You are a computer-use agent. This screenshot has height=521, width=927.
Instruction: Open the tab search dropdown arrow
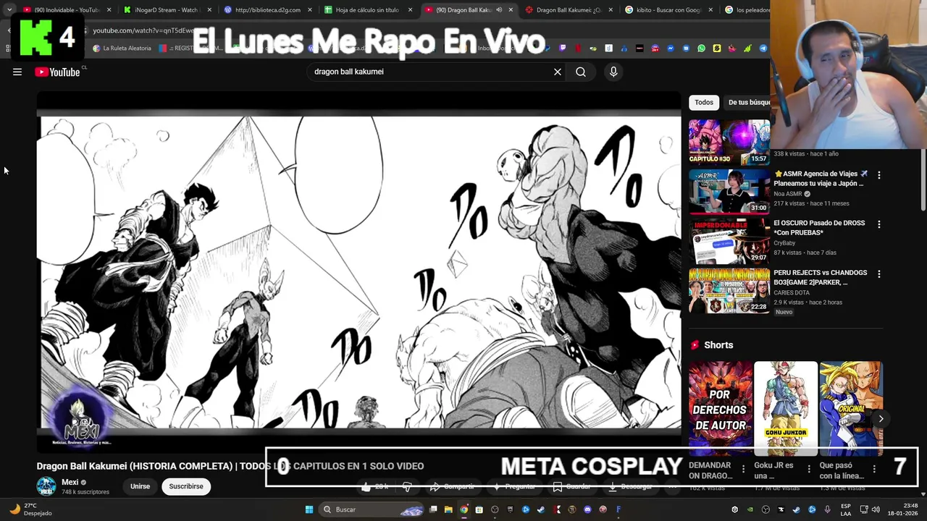click(9, 10)
